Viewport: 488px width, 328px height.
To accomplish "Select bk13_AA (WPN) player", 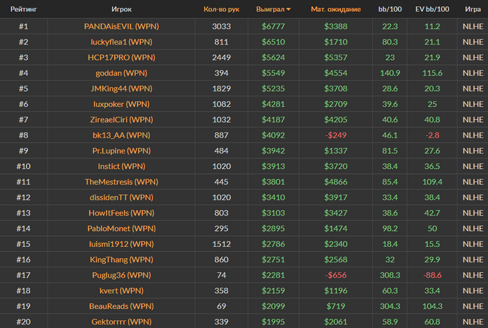I will pos(121,135).
